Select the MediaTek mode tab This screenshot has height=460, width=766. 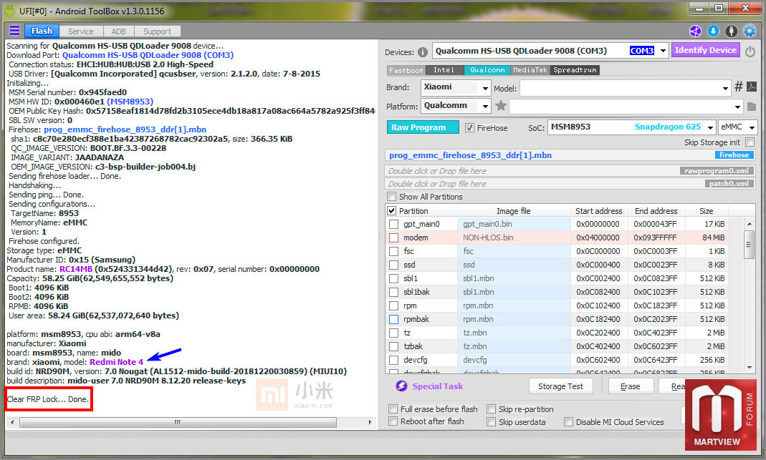pyautogui.click(x=530, y=70)
